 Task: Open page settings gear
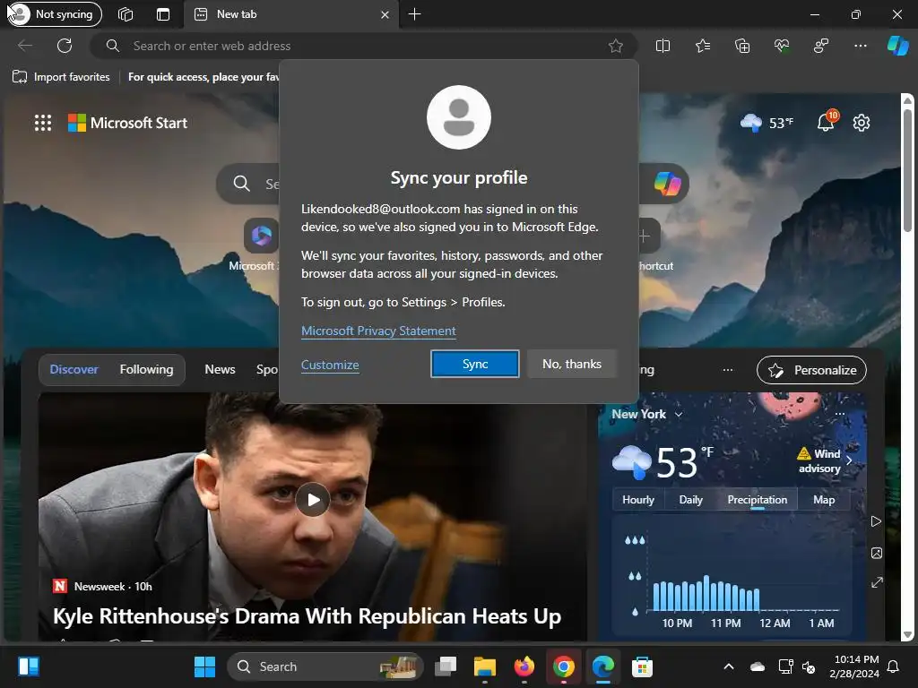coord(862,123)
